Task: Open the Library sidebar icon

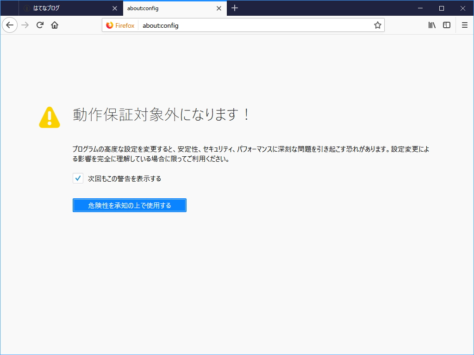Action: tap(431, 25)
